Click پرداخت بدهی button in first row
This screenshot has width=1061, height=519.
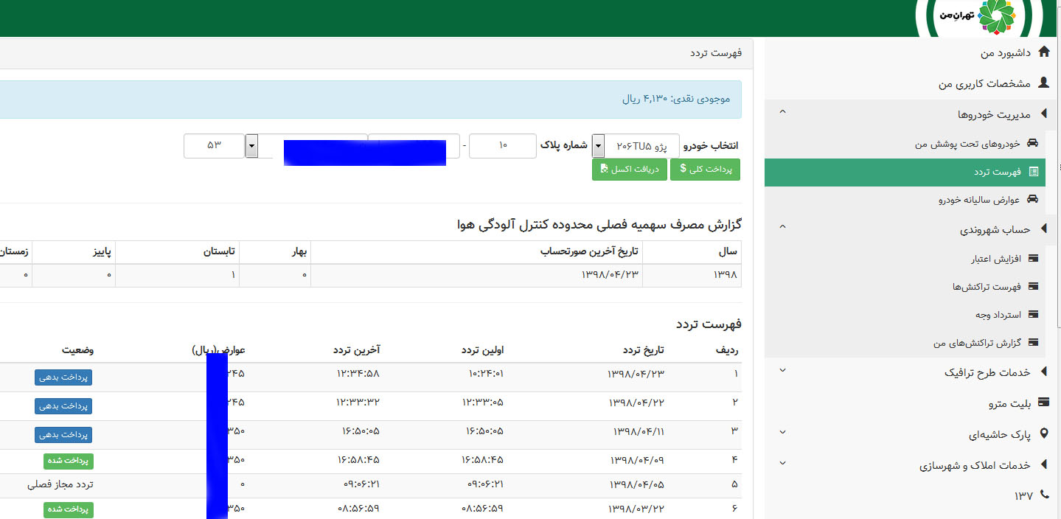tap(63, 377)
